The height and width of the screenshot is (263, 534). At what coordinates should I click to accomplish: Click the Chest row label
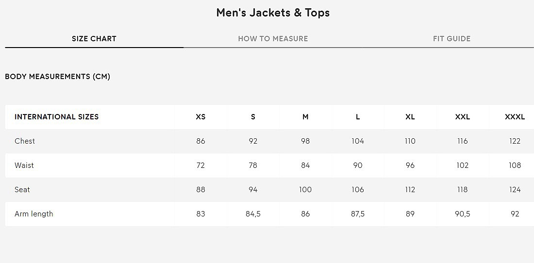pyautogui.click(x=25, y=141)
